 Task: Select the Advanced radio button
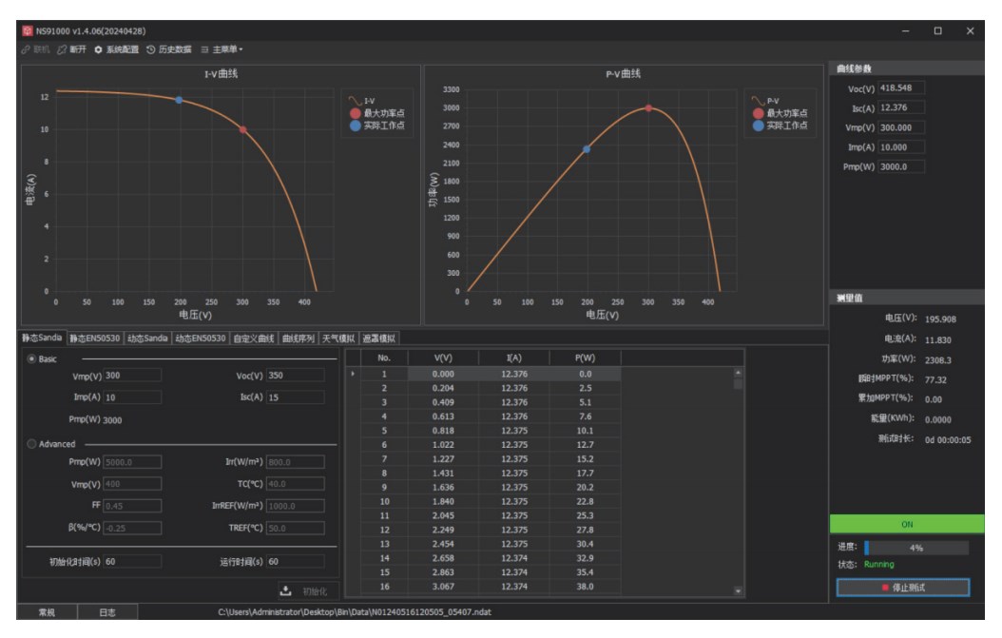tap(32, 442)
